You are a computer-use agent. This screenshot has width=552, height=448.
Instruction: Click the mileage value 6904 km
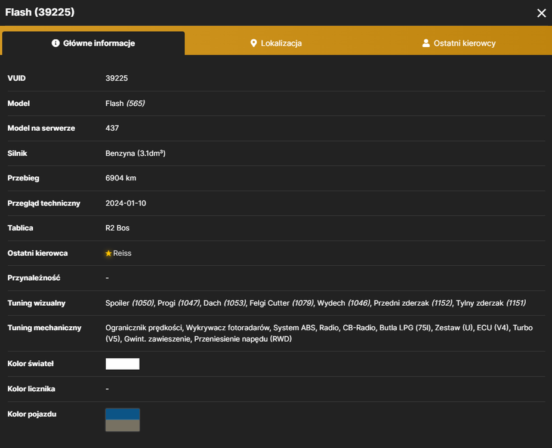point(121,178)
